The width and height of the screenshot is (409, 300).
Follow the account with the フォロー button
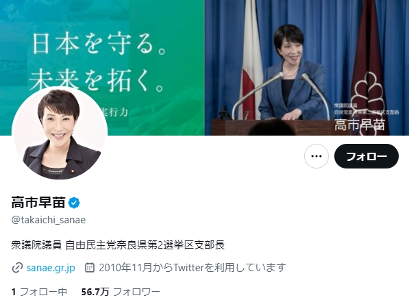coord(367,156)
